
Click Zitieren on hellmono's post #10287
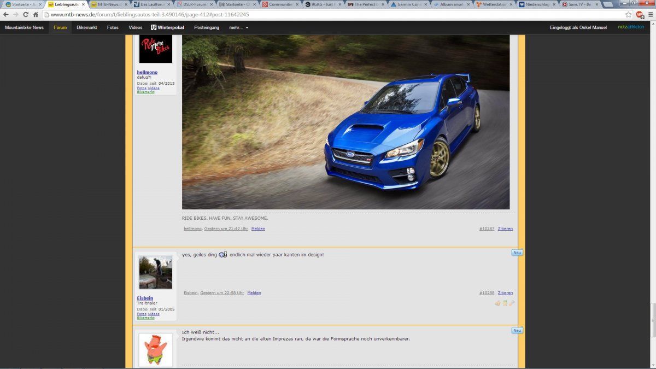click(x=505, y=229)
